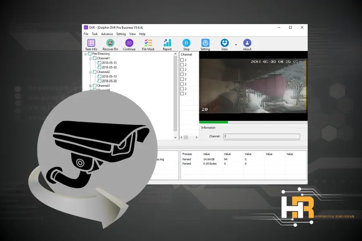This screenshot has width=362, height=241.
Task: Open the Report toolbar icon
Action: (x=167, y=45)
